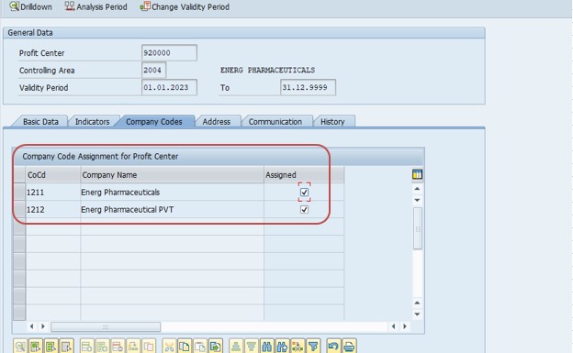Open the table column configuration icon
This screenshot has height=353, width=573.
tap(417, 174)
